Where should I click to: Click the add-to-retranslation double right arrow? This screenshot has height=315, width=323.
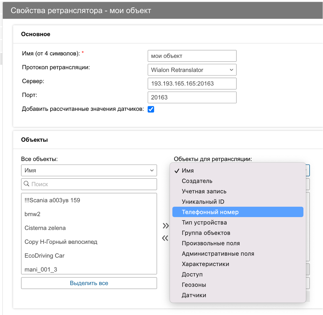pyautogui.click(x=165, y=225)
